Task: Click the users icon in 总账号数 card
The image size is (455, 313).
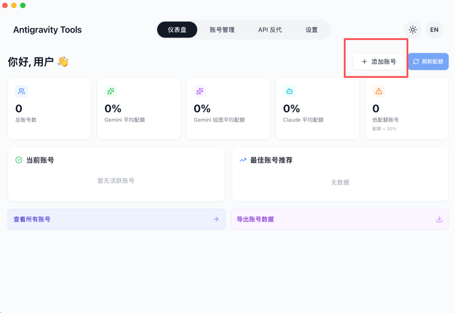Action: coord(21,91)
